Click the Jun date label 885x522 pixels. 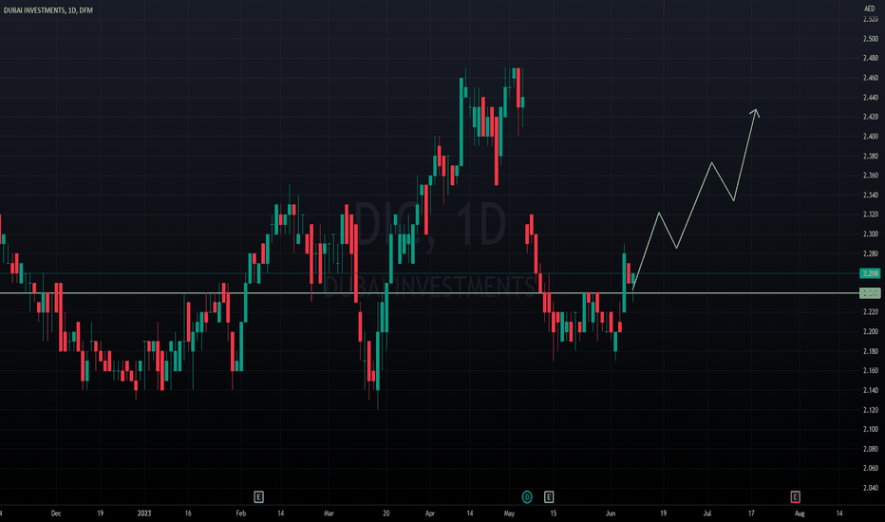(x=611, y=513)
